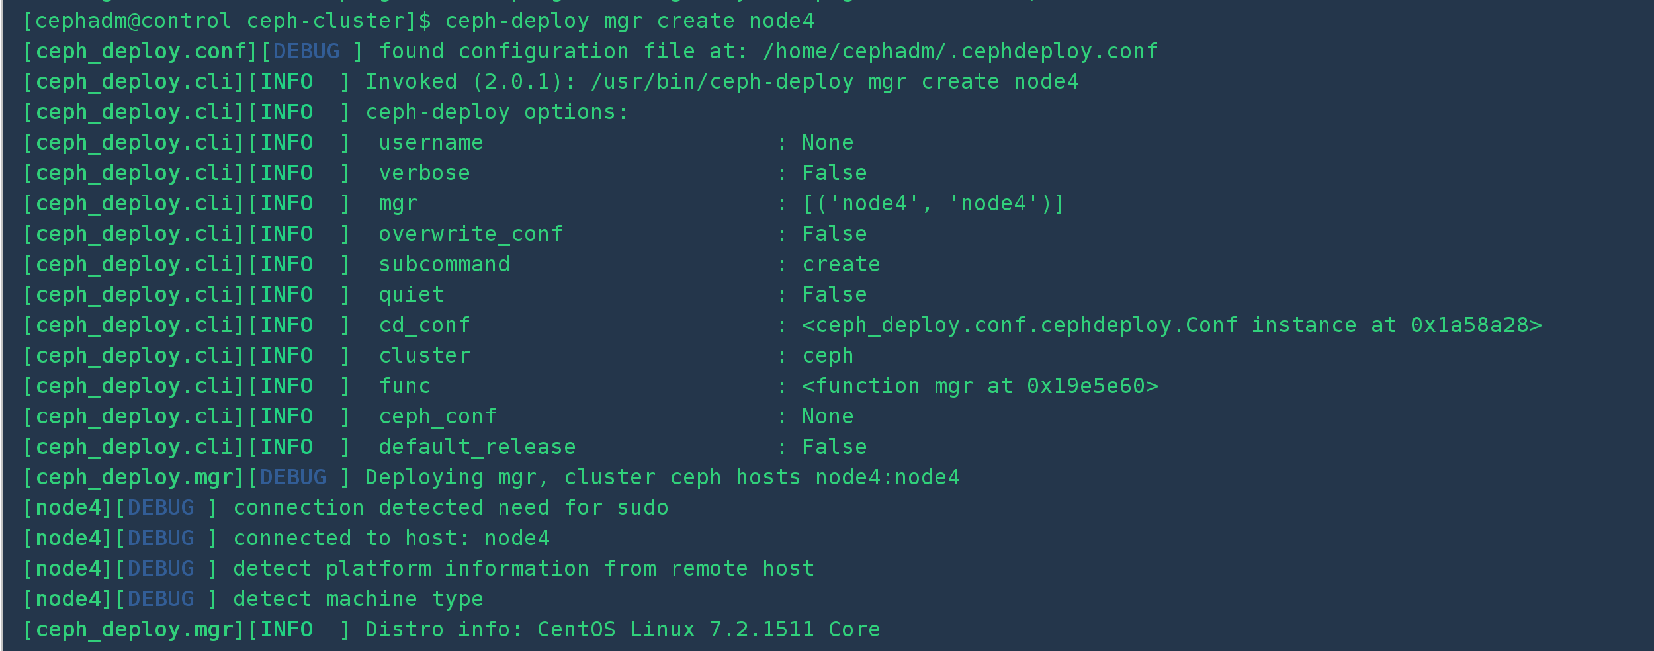The width and height of the screenshot is (1654, 651).
Task: Select the "node4:node4" host mapping text
Action: [888, 478]
